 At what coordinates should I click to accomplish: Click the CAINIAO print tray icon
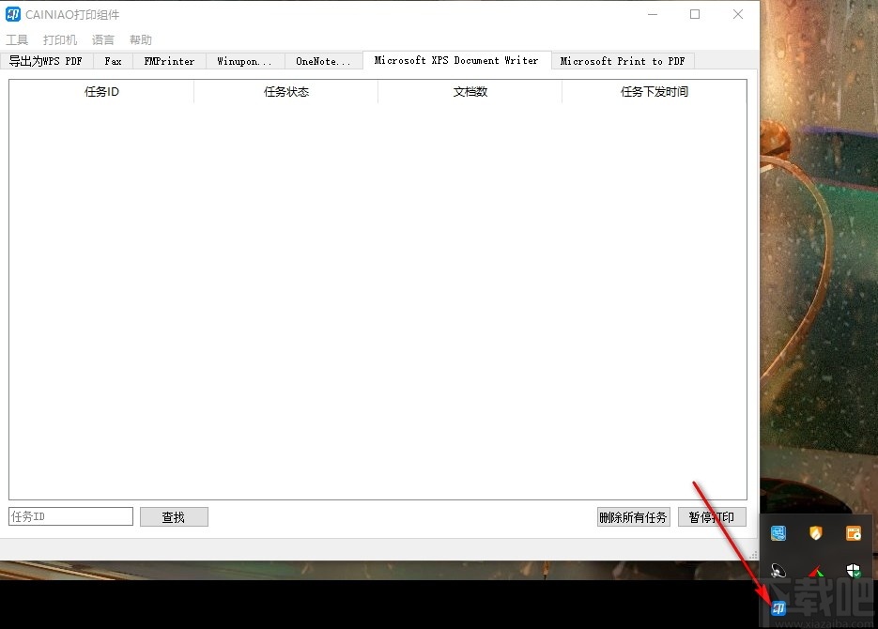778,607
